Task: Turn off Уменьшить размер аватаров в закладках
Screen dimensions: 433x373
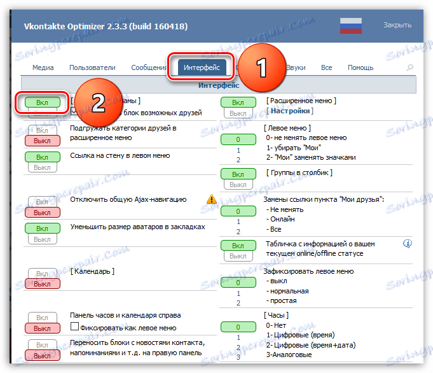Action: tap(42, 239)
